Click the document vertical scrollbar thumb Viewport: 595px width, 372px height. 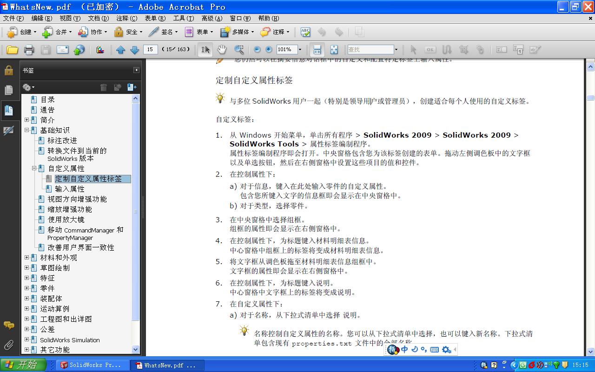click(x=590, y=98)
